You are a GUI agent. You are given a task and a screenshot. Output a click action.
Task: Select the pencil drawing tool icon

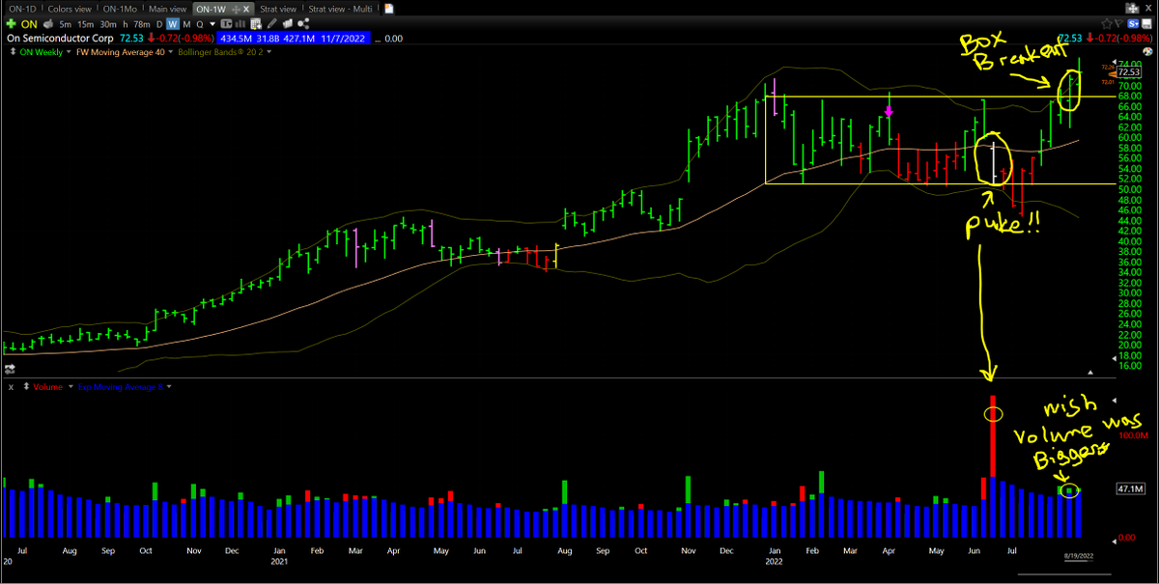pyautogui.click(x=272, y=24)
